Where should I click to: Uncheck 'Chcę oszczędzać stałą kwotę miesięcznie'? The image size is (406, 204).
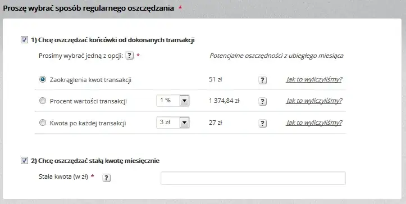pos(24,161)
